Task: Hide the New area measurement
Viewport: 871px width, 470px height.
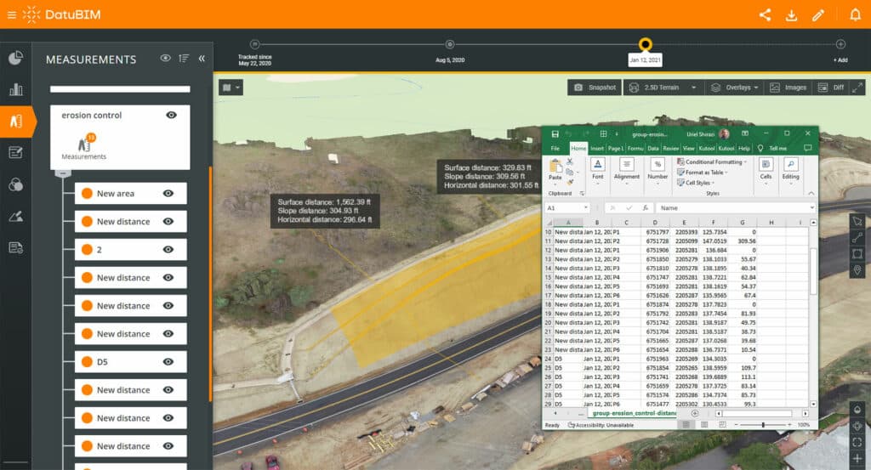Action: 168,194
